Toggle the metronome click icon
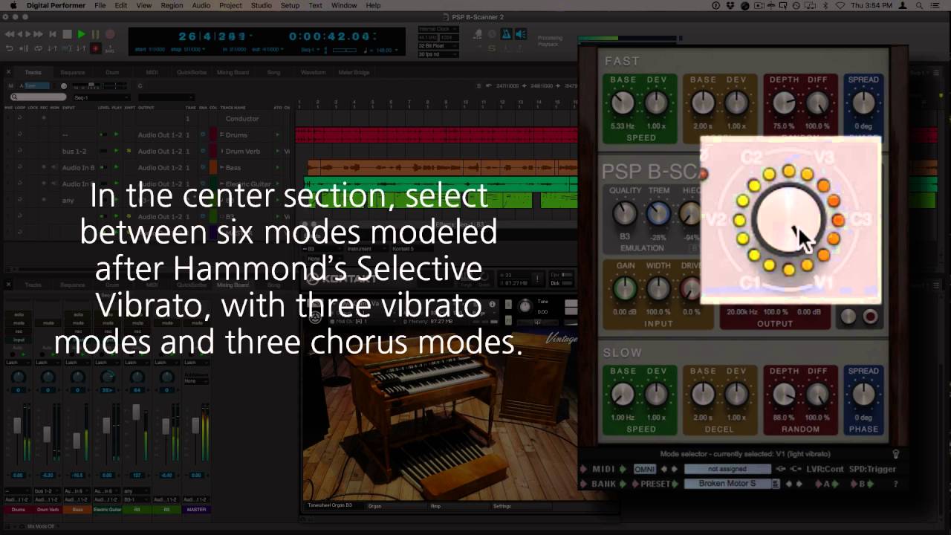951x535 pixels. coord(506,34)
